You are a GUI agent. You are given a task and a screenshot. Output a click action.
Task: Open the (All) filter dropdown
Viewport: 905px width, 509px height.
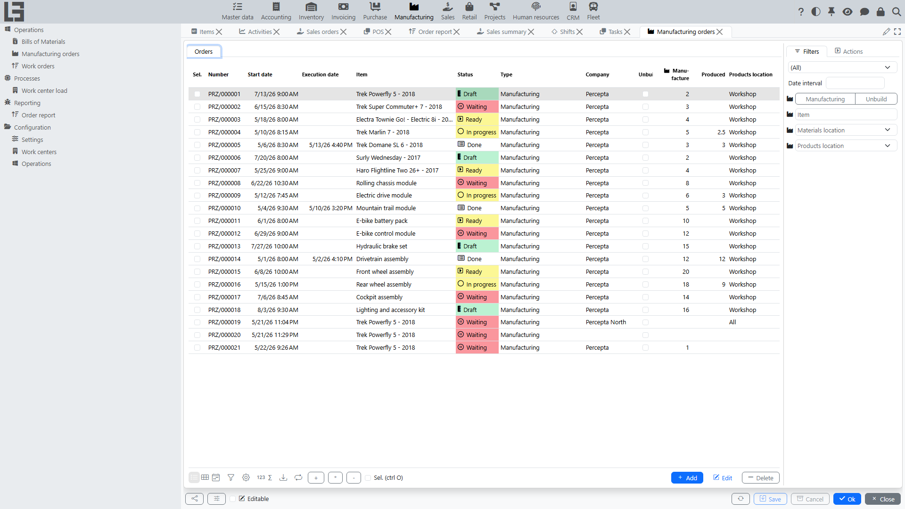[842, 67]
